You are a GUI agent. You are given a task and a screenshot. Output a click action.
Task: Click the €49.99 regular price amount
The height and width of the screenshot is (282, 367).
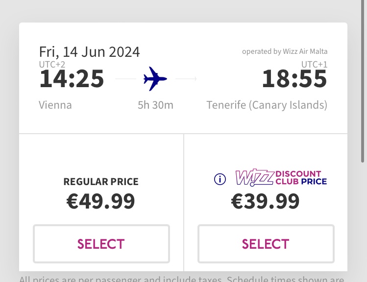pos(100,201)
